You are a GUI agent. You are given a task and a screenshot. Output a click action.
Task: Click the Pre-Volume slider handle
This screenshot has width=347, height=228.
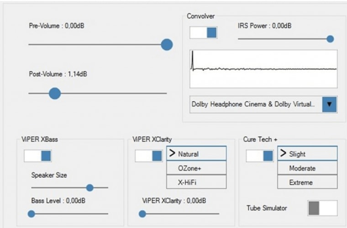(x=167, y=45)
